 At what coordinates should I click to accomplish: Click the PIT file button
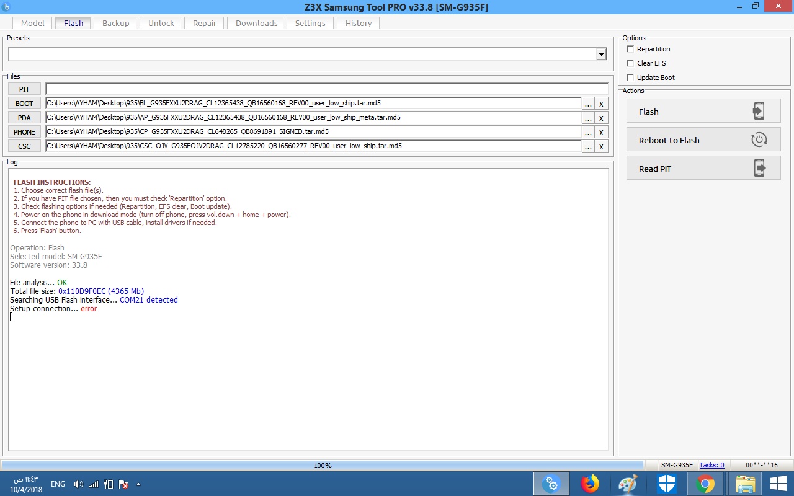coord(24,89)
